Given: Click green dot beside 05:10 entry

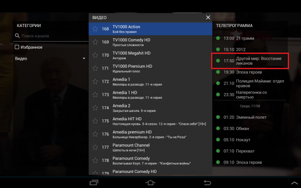Looking at the screenshot, I should click(218, 140).
